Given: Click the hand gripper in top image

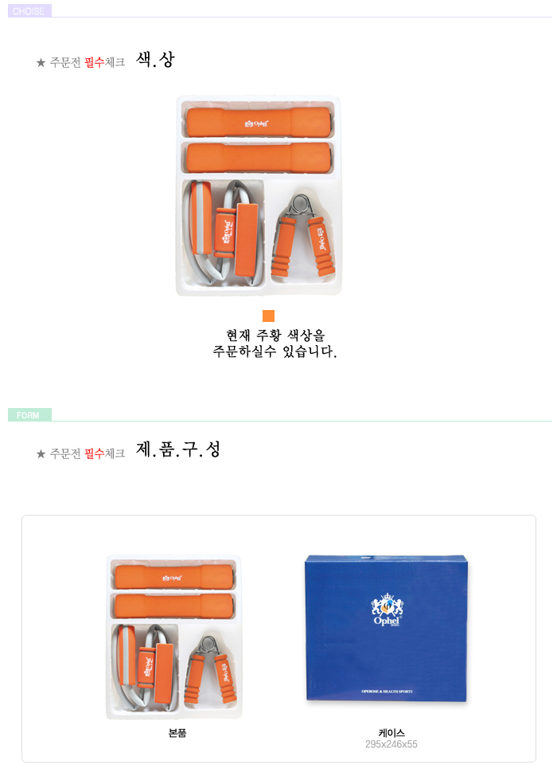Looking at the screenshot, I should tap(304, 236).
